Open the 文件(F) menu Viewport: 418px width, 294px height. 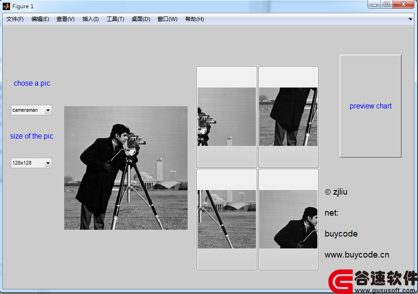(15, 19)
